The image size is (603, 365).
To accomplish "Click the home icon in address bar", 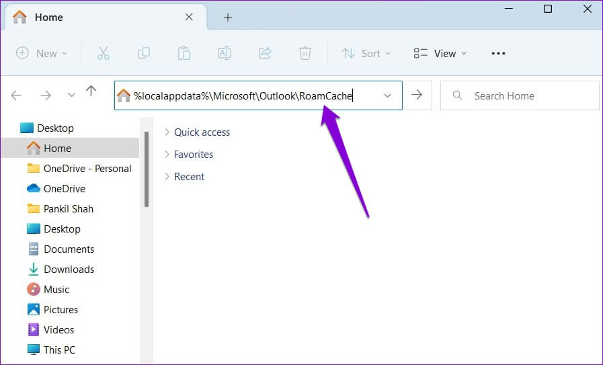I will point(124,95).
